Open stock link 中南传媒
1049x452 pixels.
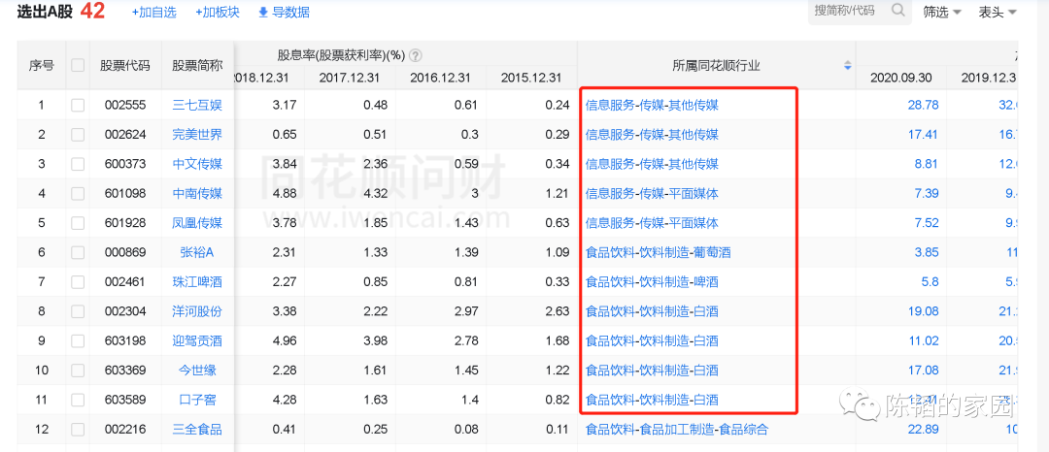[x=196, y=194]
